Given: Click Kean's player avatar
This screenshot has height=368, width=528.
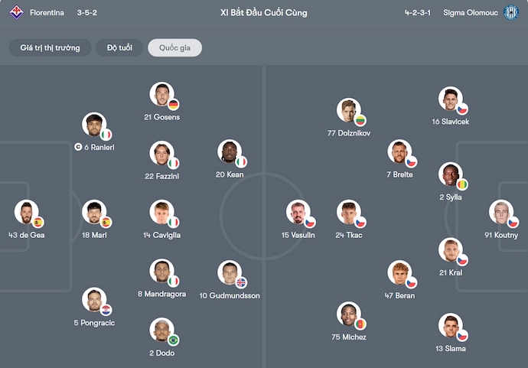Looking at the screenshot, I should [x=229, y=151].
